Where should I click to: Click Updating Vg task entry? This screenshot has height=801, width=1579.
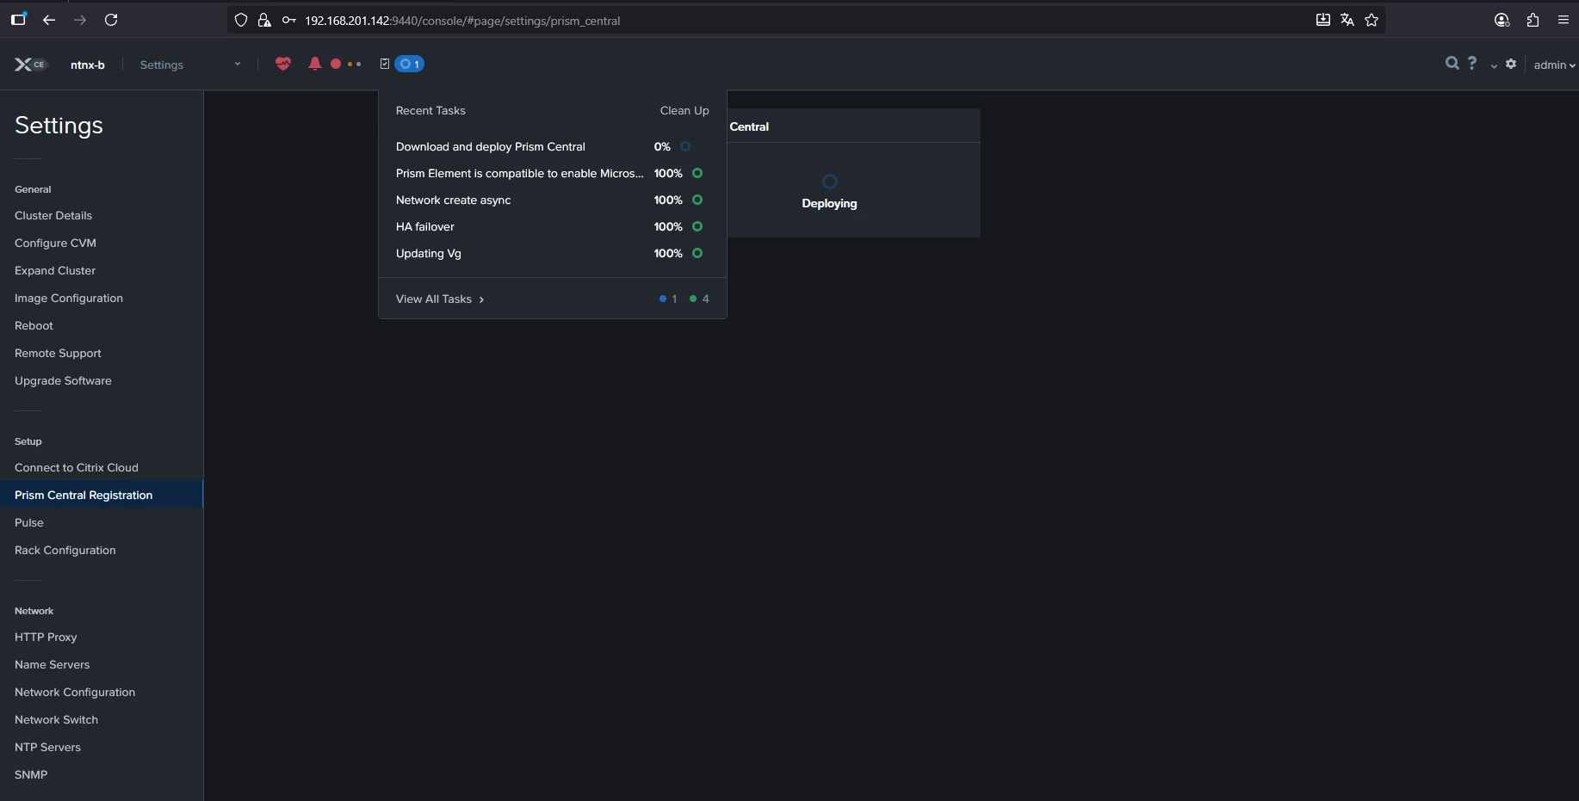click(429, 253)
